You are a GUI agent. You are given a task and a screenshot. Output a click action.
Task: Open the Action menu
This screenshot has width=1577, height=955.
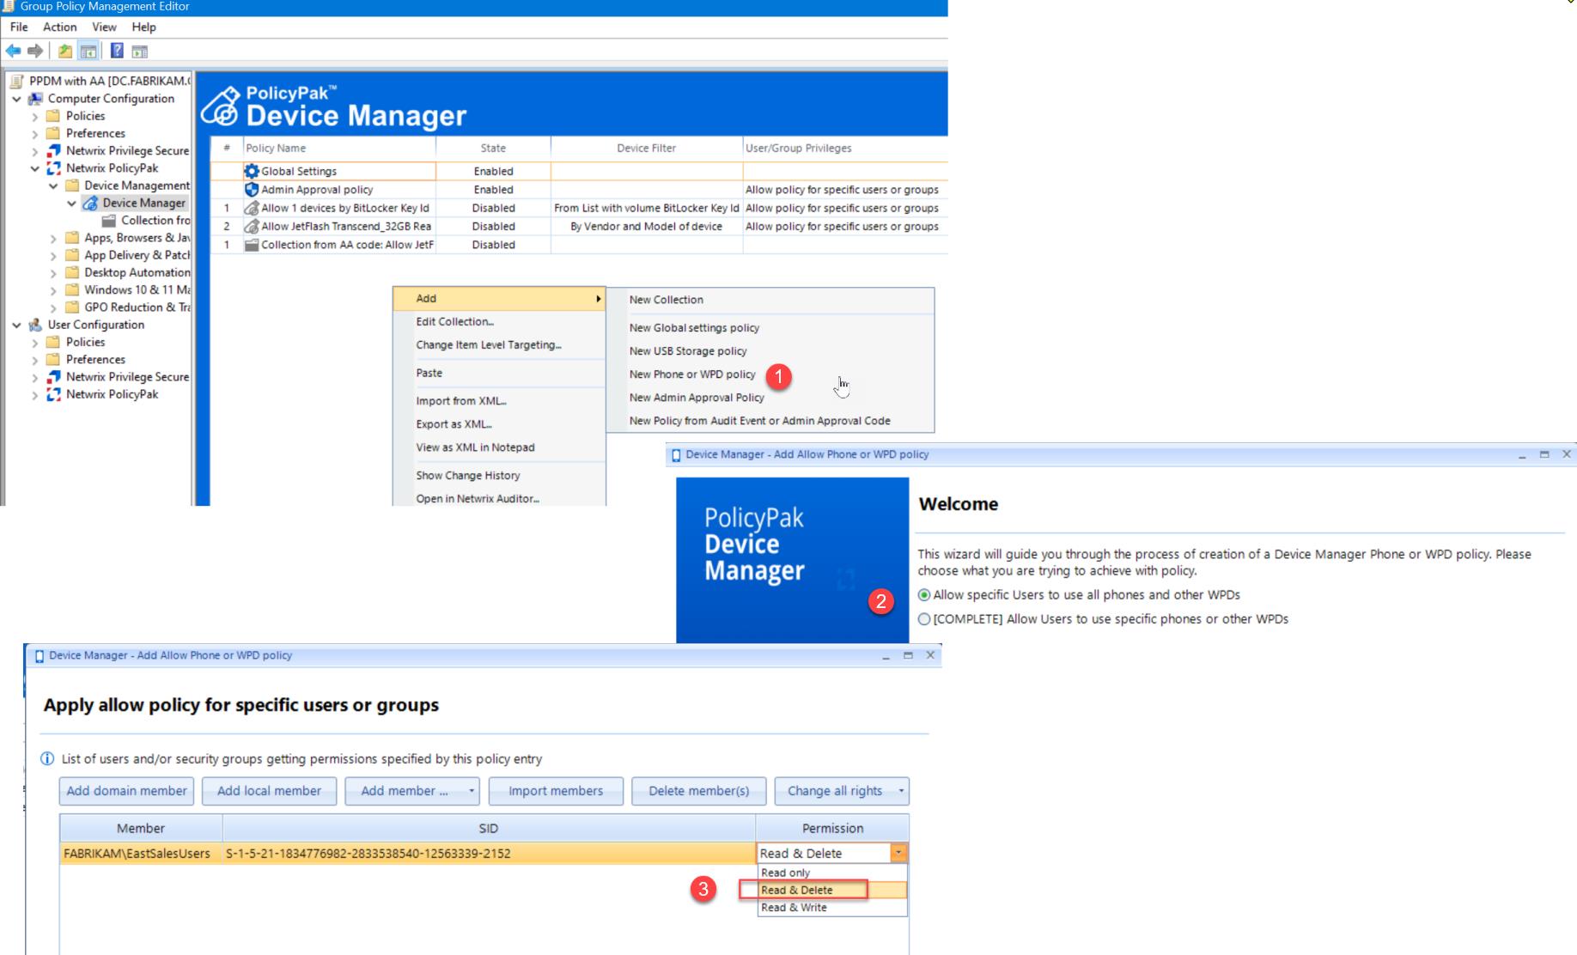(59, 27)
